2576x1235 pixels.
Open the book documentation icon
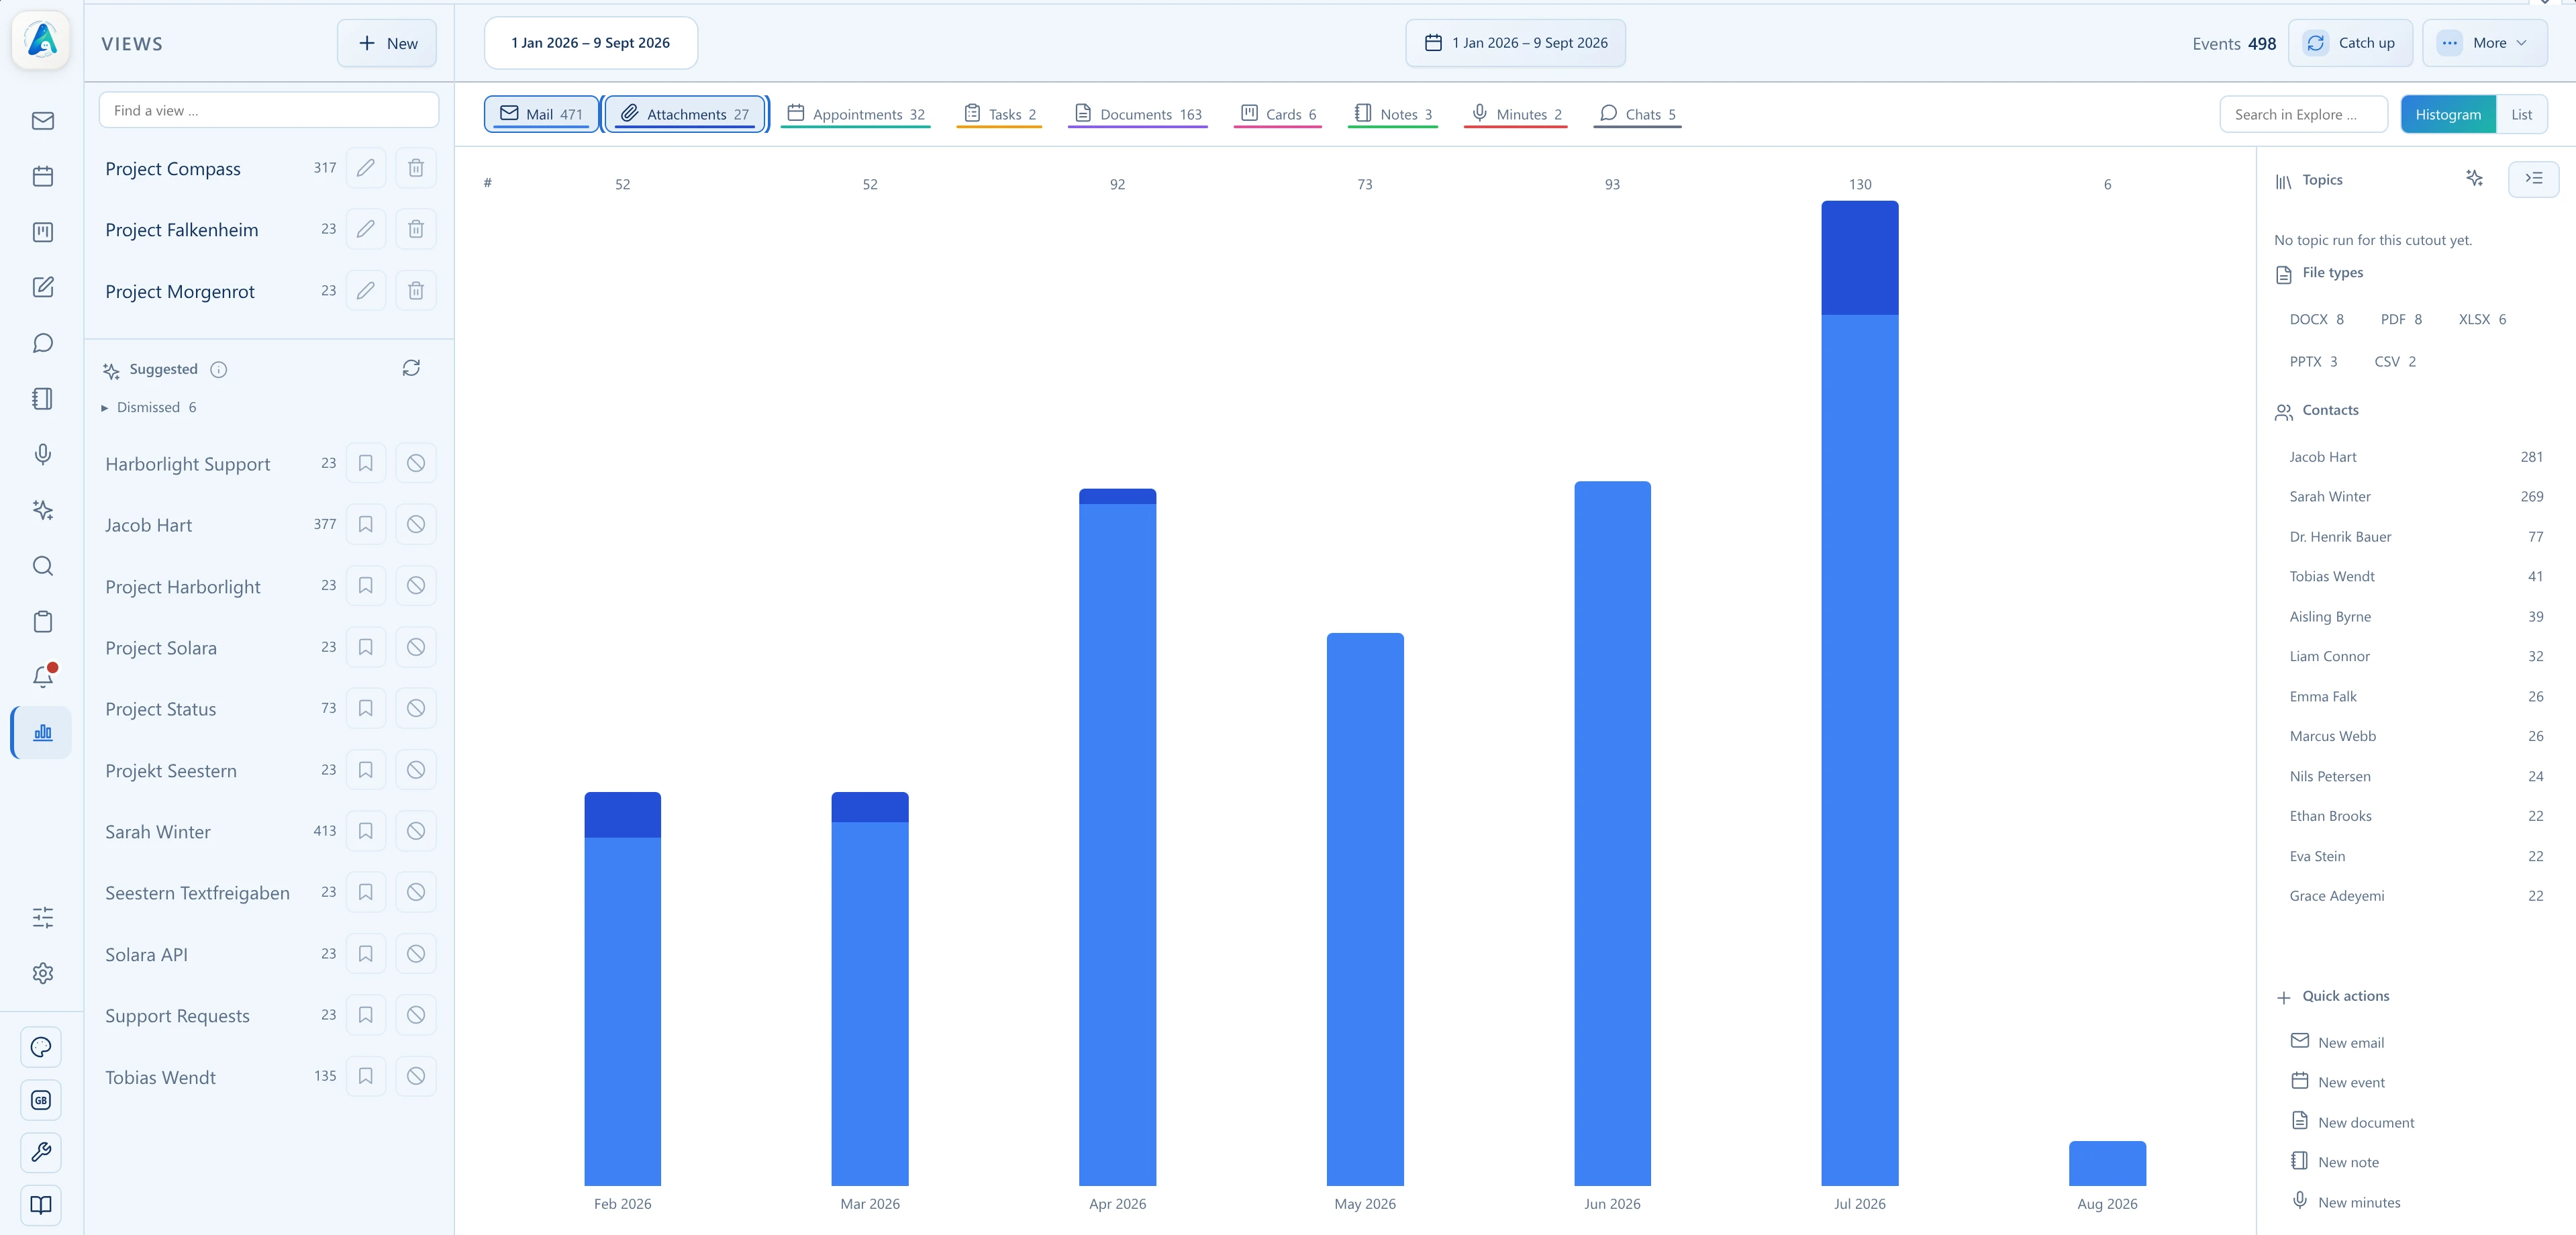coord(41,1206)
